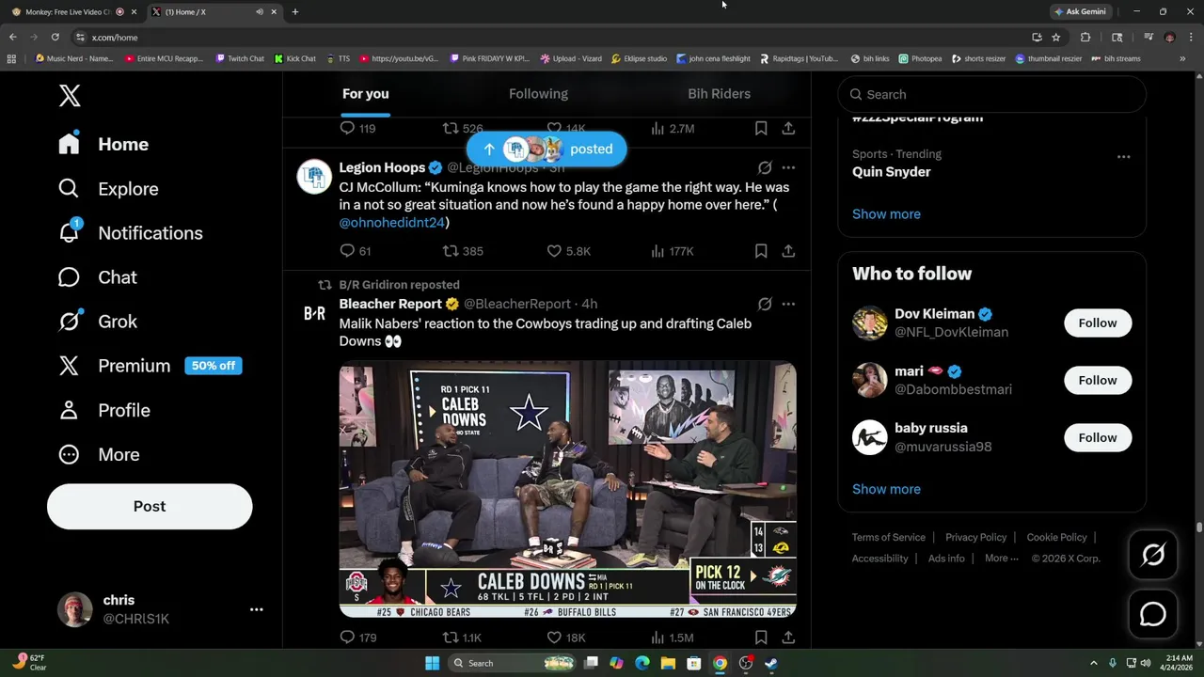Open Legion Hoops profile avatar
The image size is (1204, 677).
(314, 176)
